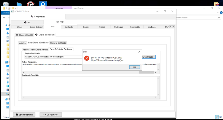
Task: Click the bank icon on PSPs tab
Action: click(x=57, y=22)
